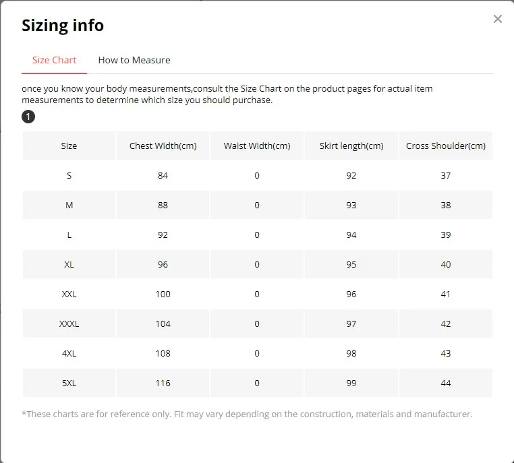Screen dimensions: 514x463
Task: Click the Chest Width(cm) column header
Action: click(x=163, y=146)
